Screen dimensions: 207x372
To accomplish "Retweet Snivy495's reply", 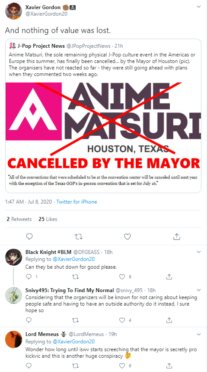I will (75, 320).
